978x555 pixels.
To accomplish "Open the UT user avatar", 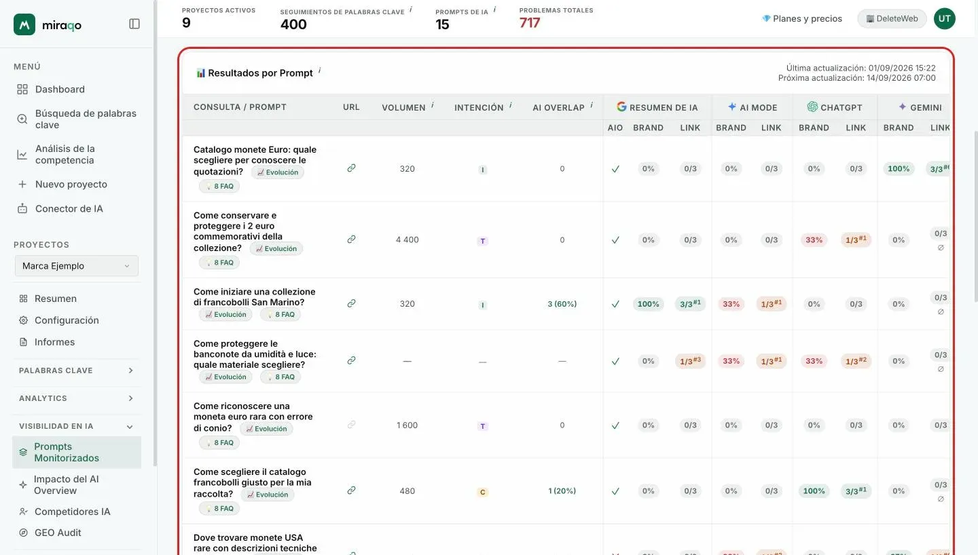I will pos(944,19).
